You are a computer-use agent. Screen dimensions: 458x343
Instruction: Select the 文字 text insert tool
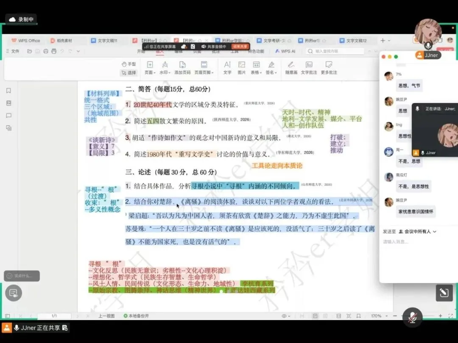pyautogui.click(x=227, y=68)
